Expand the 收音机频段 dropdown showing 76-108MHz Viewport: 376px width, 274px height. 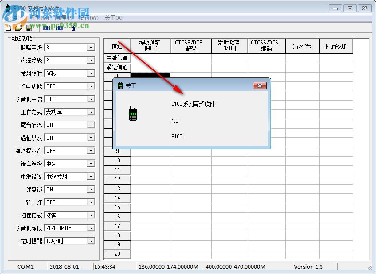point(91,228)
